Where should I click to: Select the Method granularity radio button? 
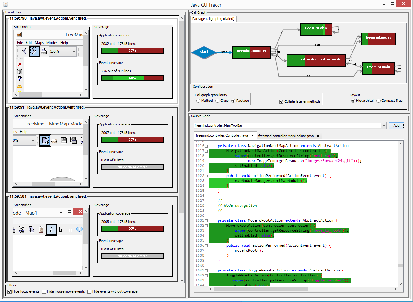click(198, 101)
